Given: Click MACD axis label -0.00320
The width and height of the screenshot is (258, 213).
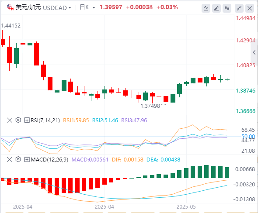Looking at the screenshot, I should tap(244, 185).
